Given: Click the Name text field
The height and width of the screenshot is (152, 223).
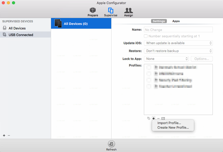Looking at the screenshot, I should point(178,30).
